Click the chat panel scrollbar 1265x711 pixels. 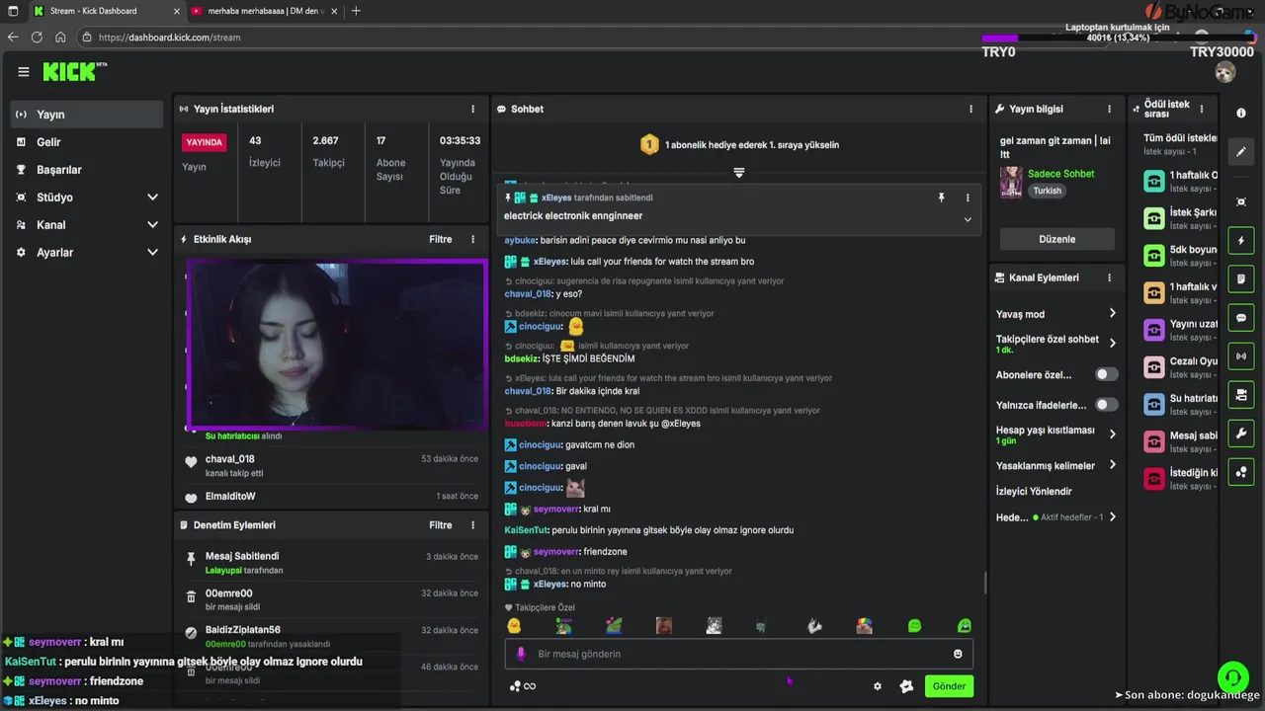pyautogui.click(x=985, y=583)
